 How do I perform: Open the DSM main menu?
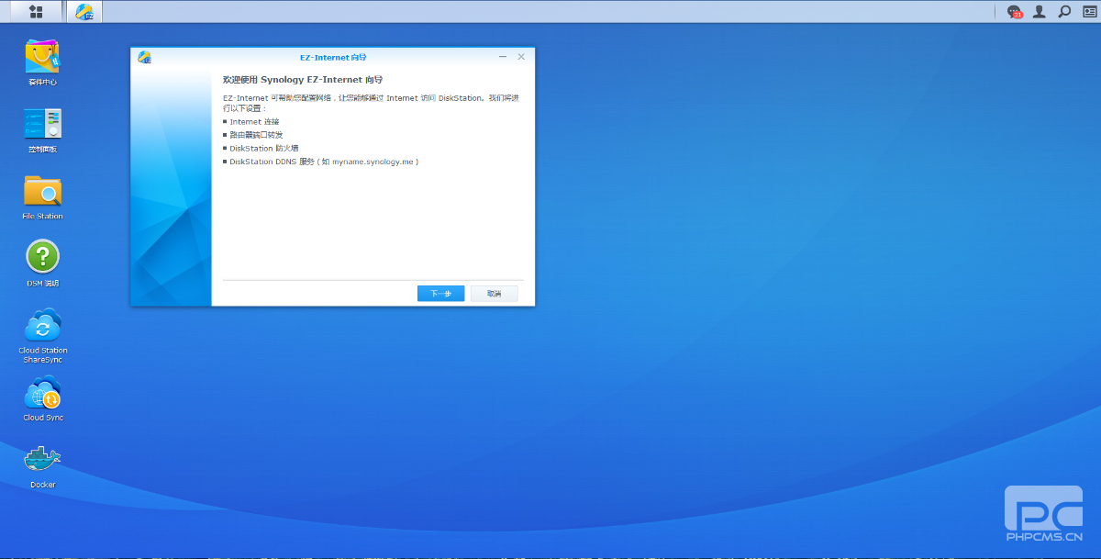[x=36, y=11]
